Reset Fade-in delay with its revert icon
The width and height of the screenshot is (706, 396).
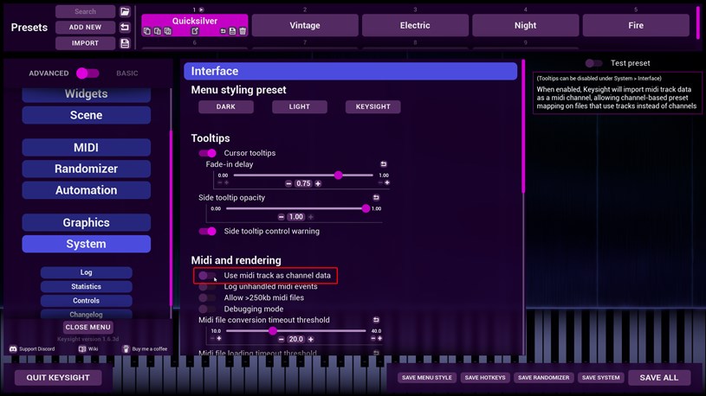[384, 164]
